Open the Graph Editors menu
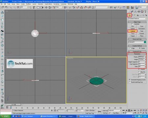This screenshot has height=118, width=148. 48,4
